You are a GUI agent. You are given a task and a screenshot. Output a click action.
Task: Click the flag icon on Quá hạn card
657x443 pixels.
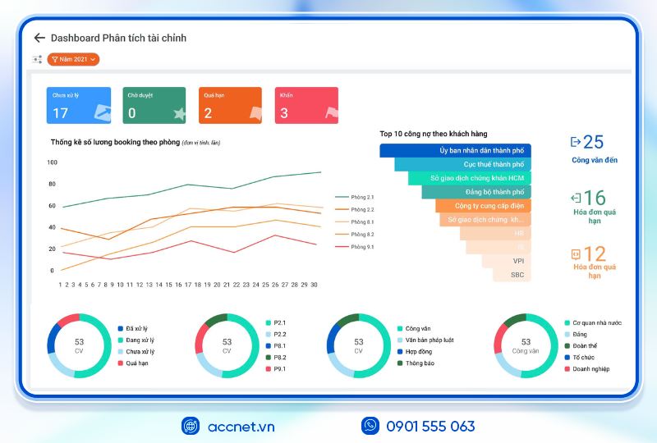(255, 113)
